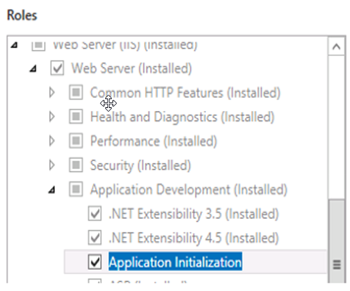Screen dimensions: 350x291
Task: Select the Web Server (Installed) label
Action: pos(132,68)
